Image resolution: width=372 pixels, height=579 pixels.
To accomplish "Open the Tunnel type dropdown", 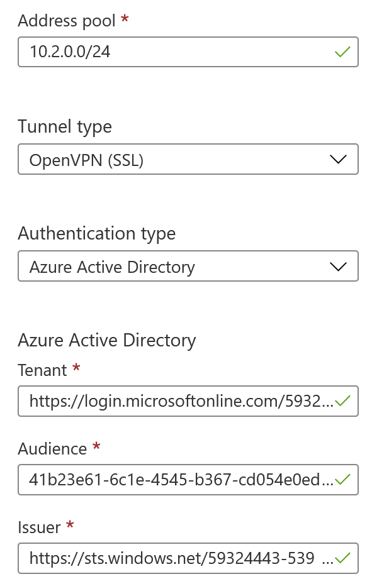I will pyautogui.click(x=188, y=159).
